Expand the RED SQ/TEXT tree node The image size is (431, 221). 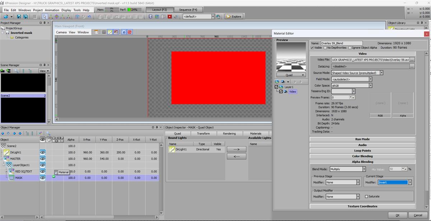(x=6, y=171)
